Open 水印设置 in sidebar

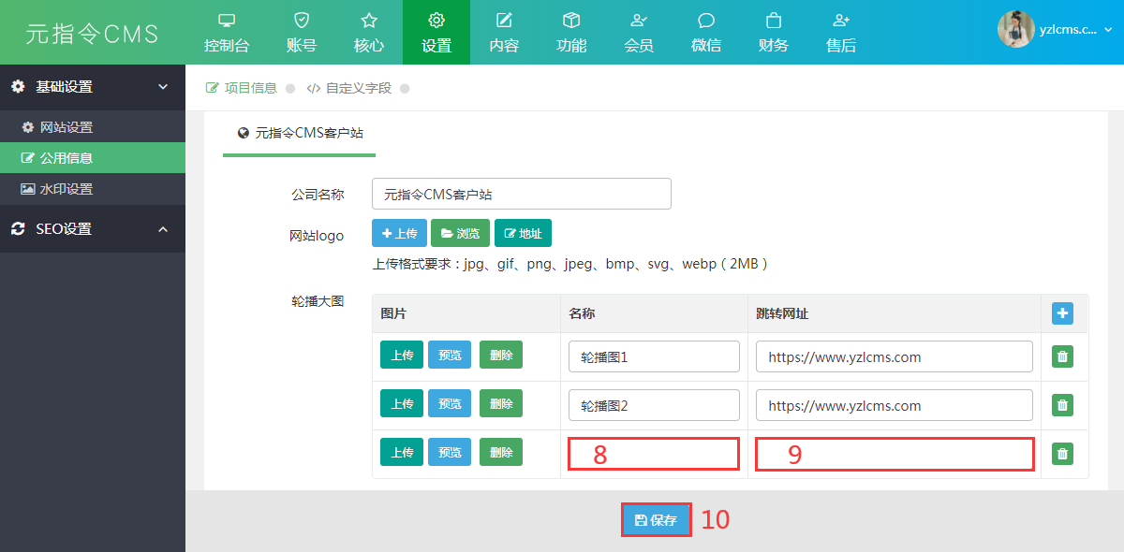[93, 189]
